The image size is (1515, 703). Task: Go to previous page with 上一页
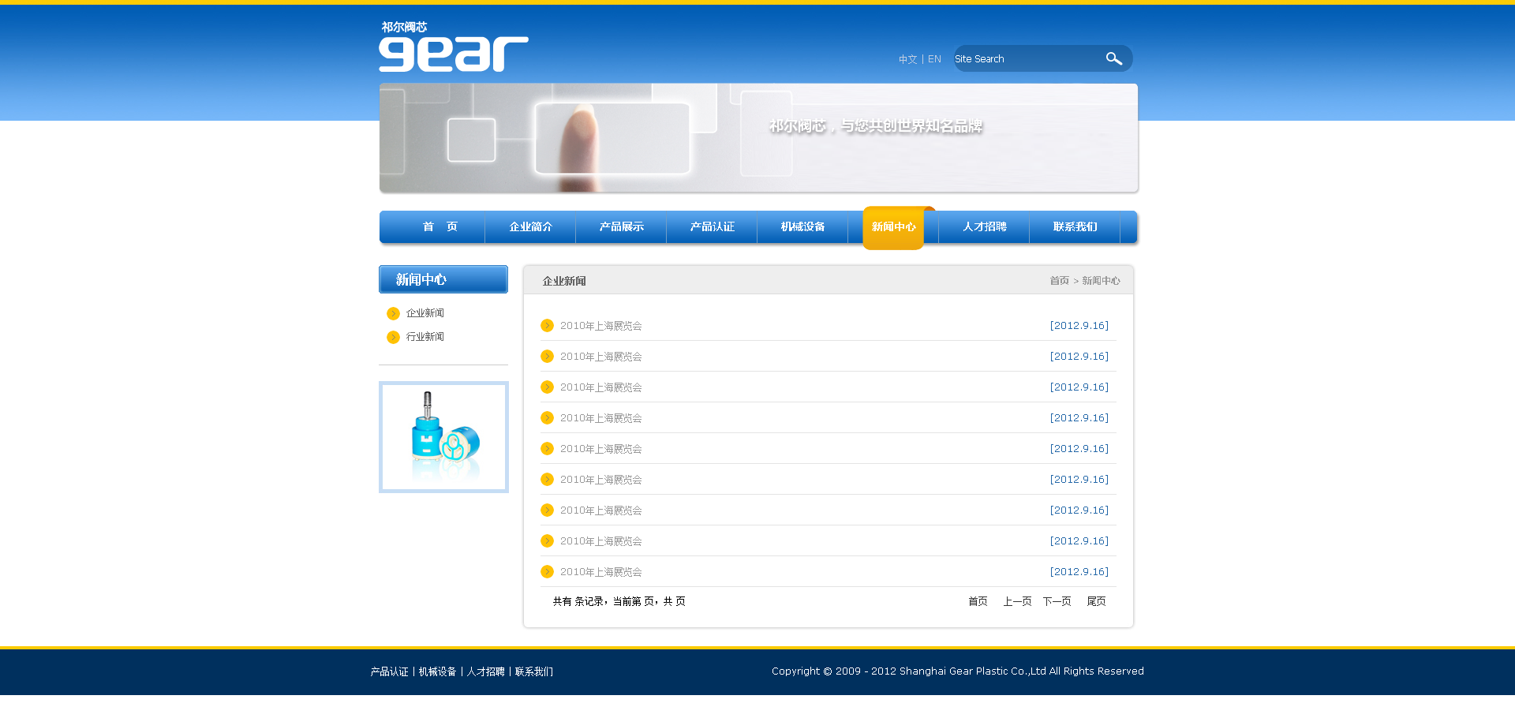point(1017,602)
